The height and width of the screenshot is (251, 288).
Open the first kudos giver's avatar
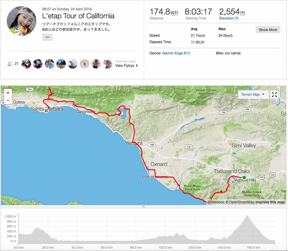tap(26, 64)
